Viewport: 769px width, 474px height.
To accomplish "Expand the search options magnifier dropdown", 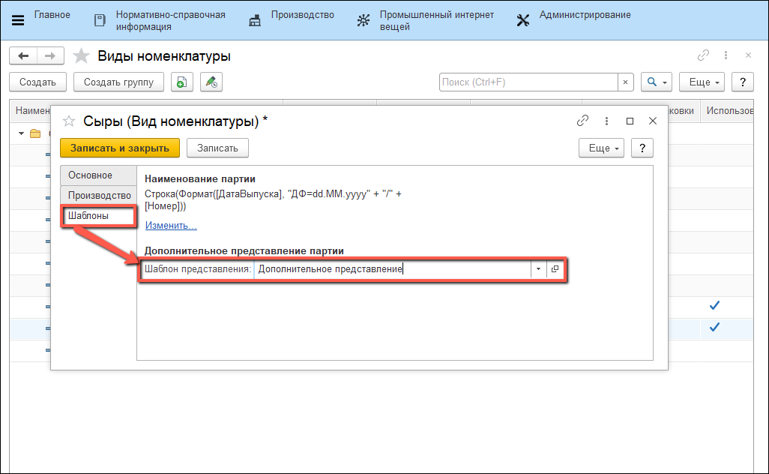I will click(657, 82).
